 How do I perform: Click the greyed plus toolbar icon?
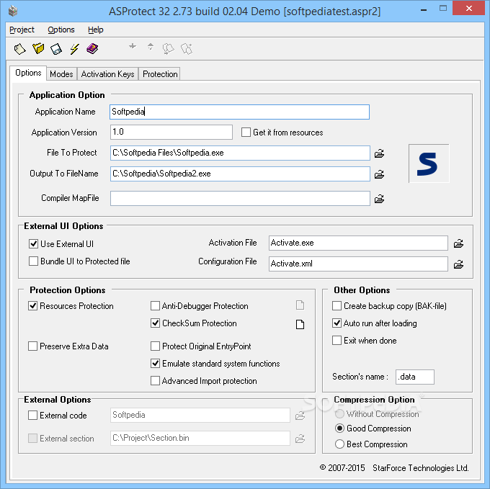point(133,46)
